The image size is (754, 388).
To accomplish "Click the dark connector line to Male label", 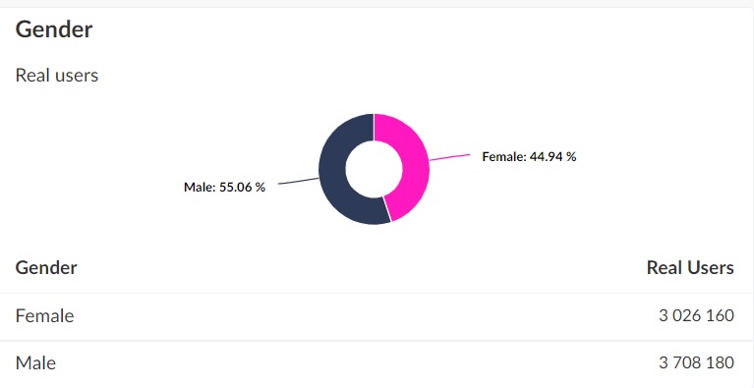I will 299,181.
